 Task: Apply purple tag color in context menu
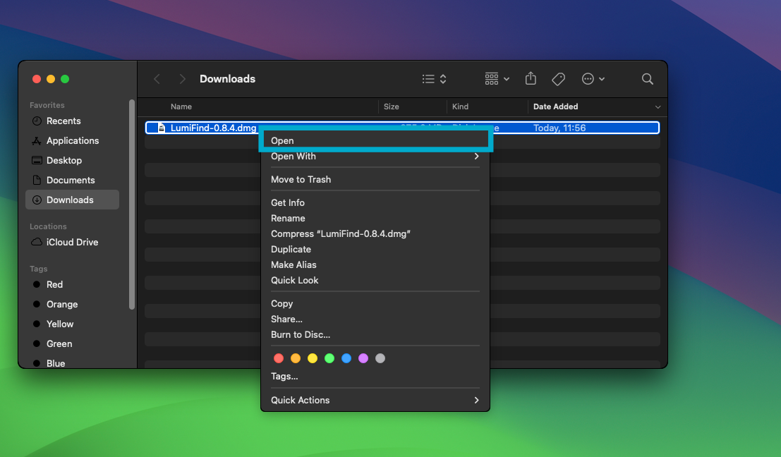pyautogui.click(x=363, y=358)
